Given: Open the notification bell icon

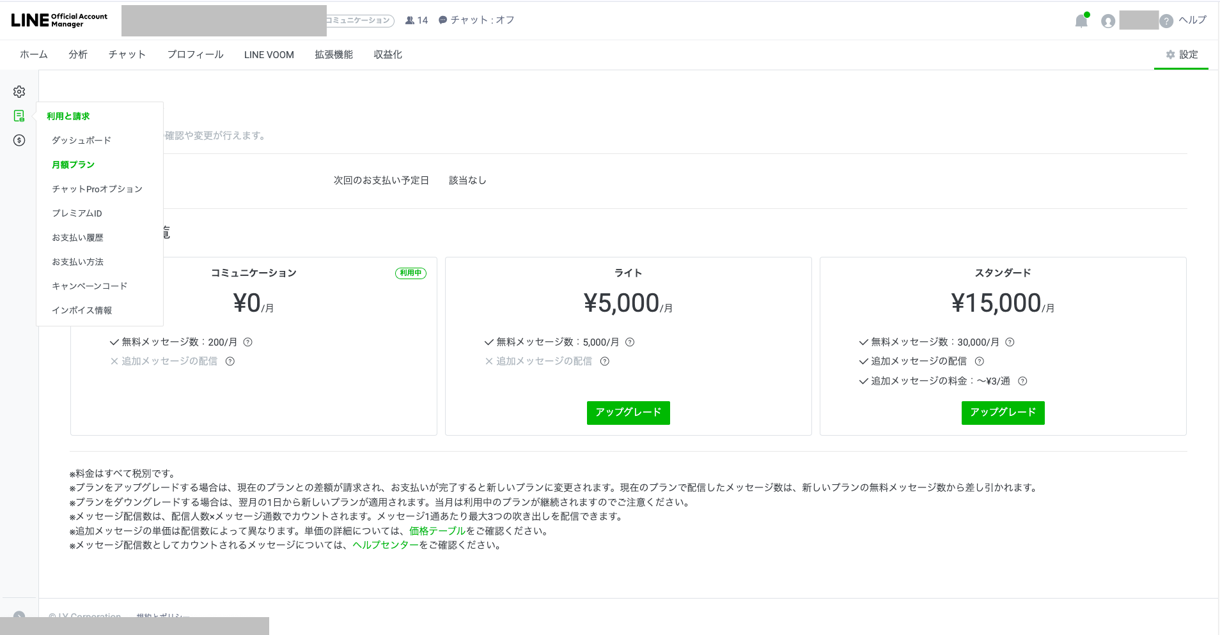Looking at the screenshot, I should pyautogui.click(x=1081, y=20).
